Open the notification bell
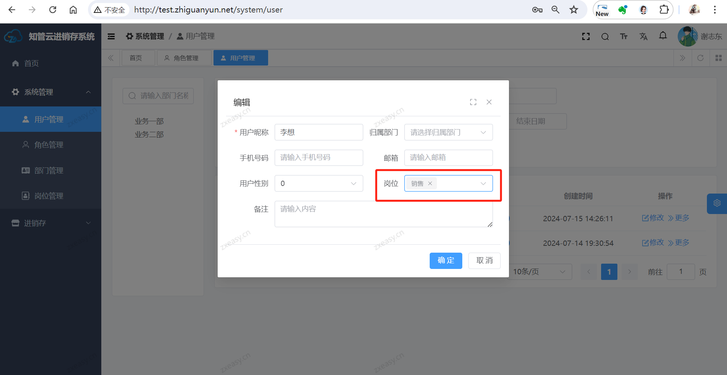This screenshot has height=375, width=727. [x=663, y=36]
